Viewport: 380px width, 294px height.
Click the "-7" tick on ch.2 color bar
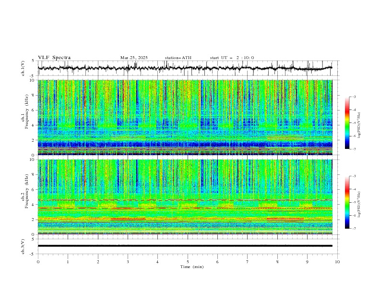pos(354,229)
